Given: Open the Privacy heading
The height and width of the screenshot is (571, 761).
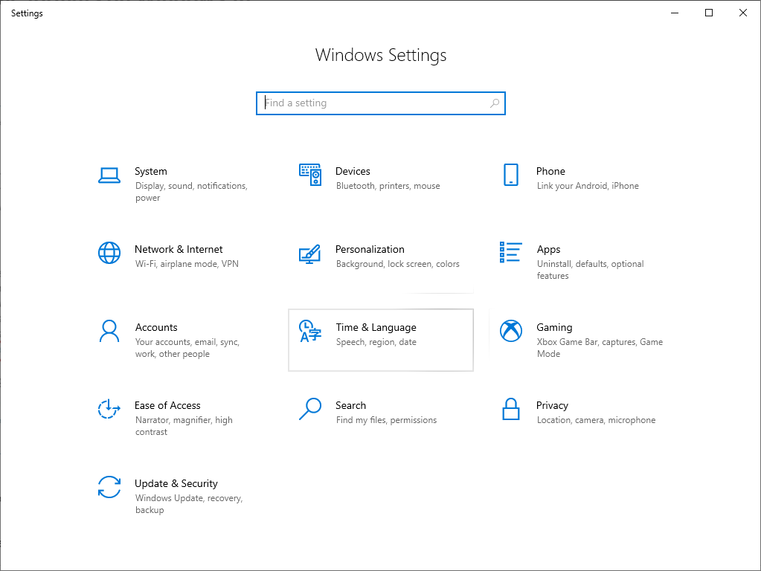Looking at the screenshot, I should click(x=552, y=405).
